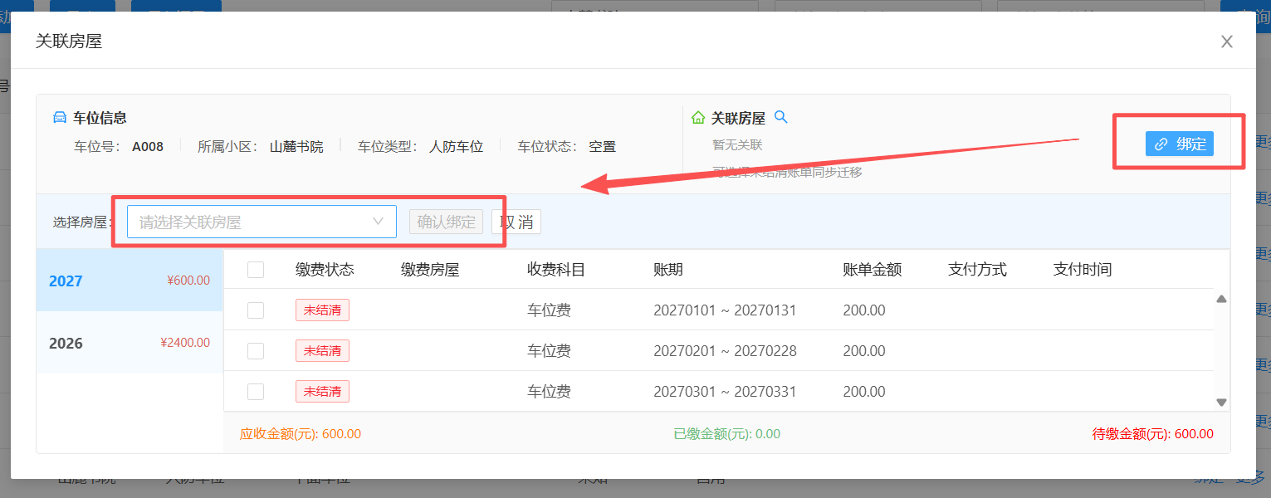The image size is (1271, 498).
Task: Check the 20270301 ~ 20270331 bill row
Action: pyautogui.click(x=256, y=392)
